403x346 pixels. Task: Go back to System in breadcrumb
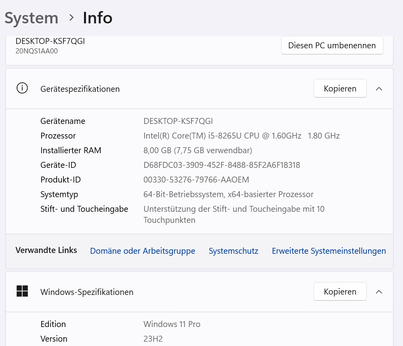point(31,18)
